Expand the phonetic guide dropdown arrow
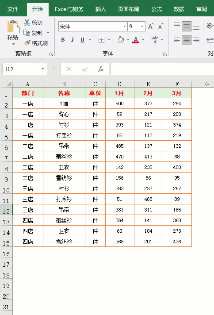Viewport: 214px width, 315px height. point(162,40)
